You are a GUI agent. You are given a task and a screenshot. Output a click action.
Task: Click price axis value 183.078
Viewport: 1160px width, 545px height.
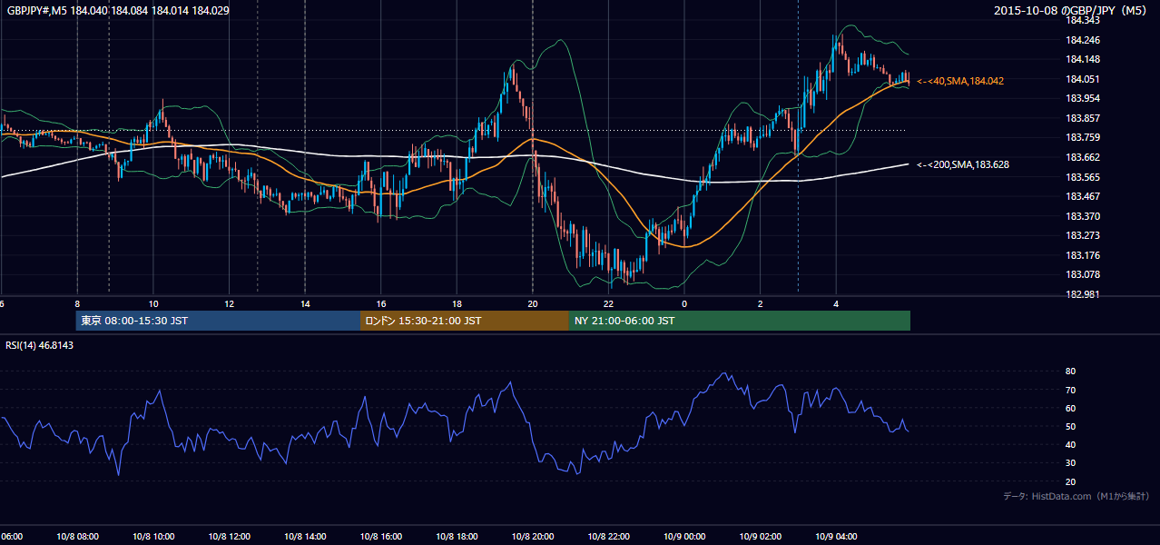coord(1082,274)
